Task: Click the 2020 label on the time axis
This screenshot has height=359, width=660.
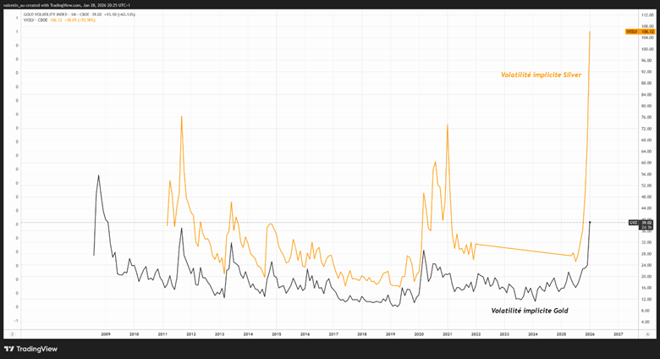Action: pyautogui.click(x=419, y=334)
